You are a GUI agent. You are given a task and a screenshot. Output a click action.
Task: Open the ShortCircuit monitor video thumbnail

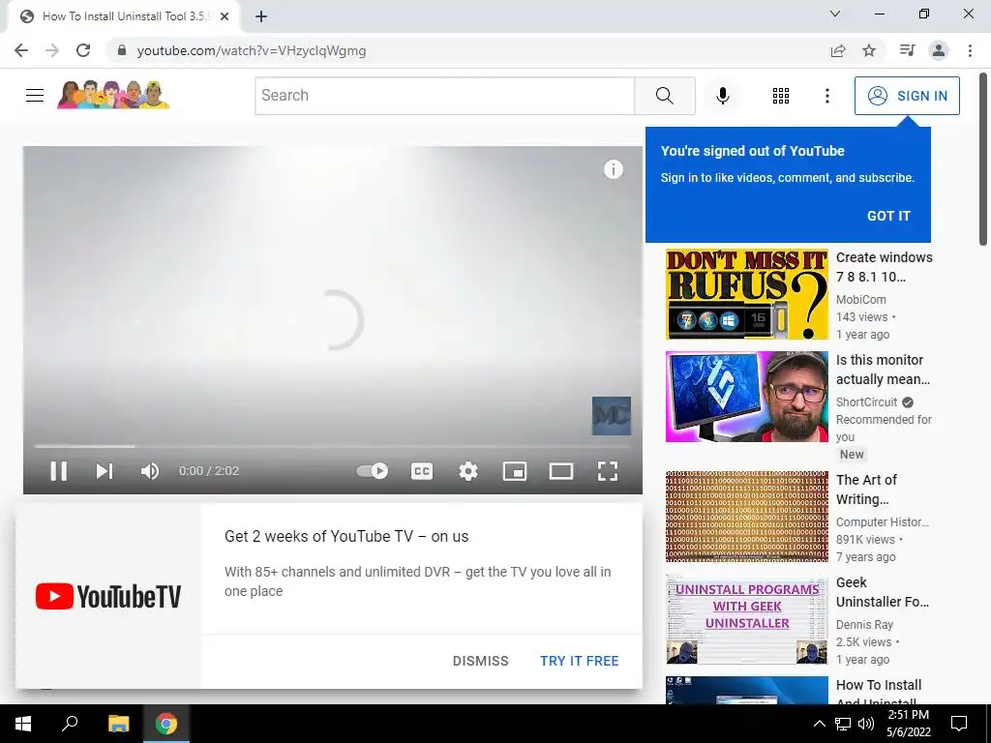[x=746, y=397]
